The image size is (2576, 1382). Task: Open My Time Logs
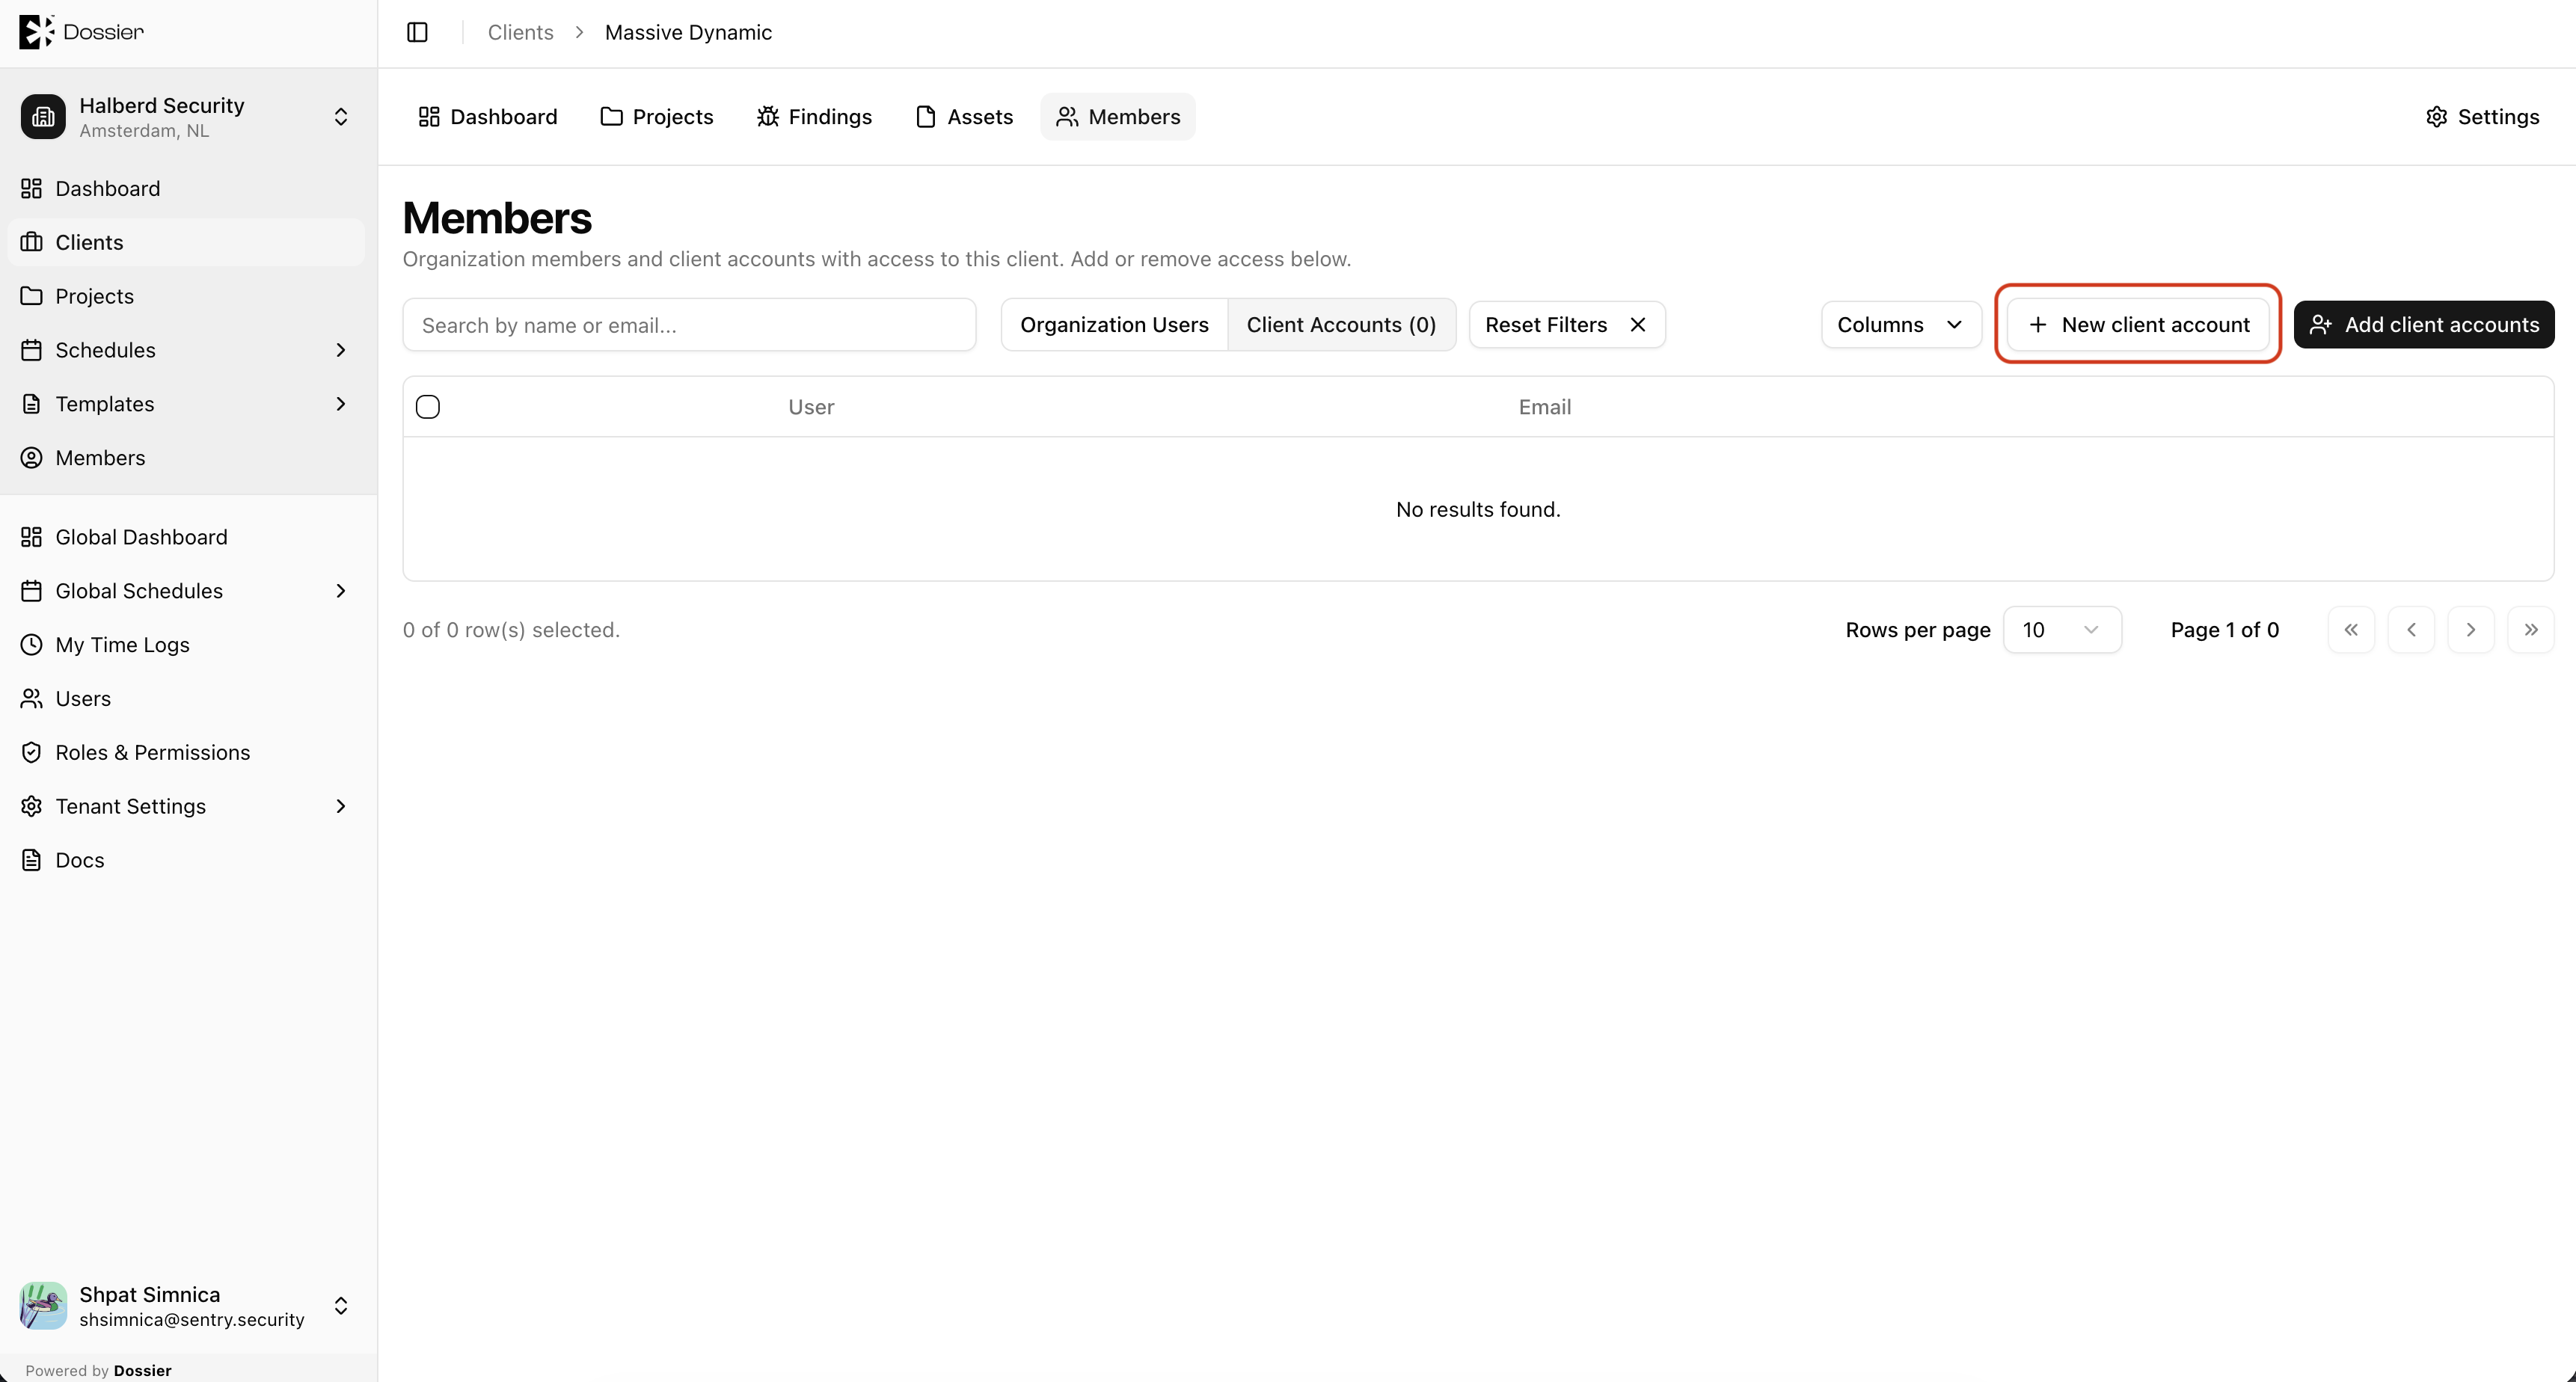pos(187,645)
